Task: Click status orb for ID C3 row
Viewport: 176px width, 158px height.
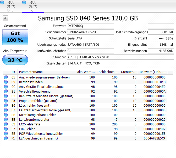Action: pos(6,124)
